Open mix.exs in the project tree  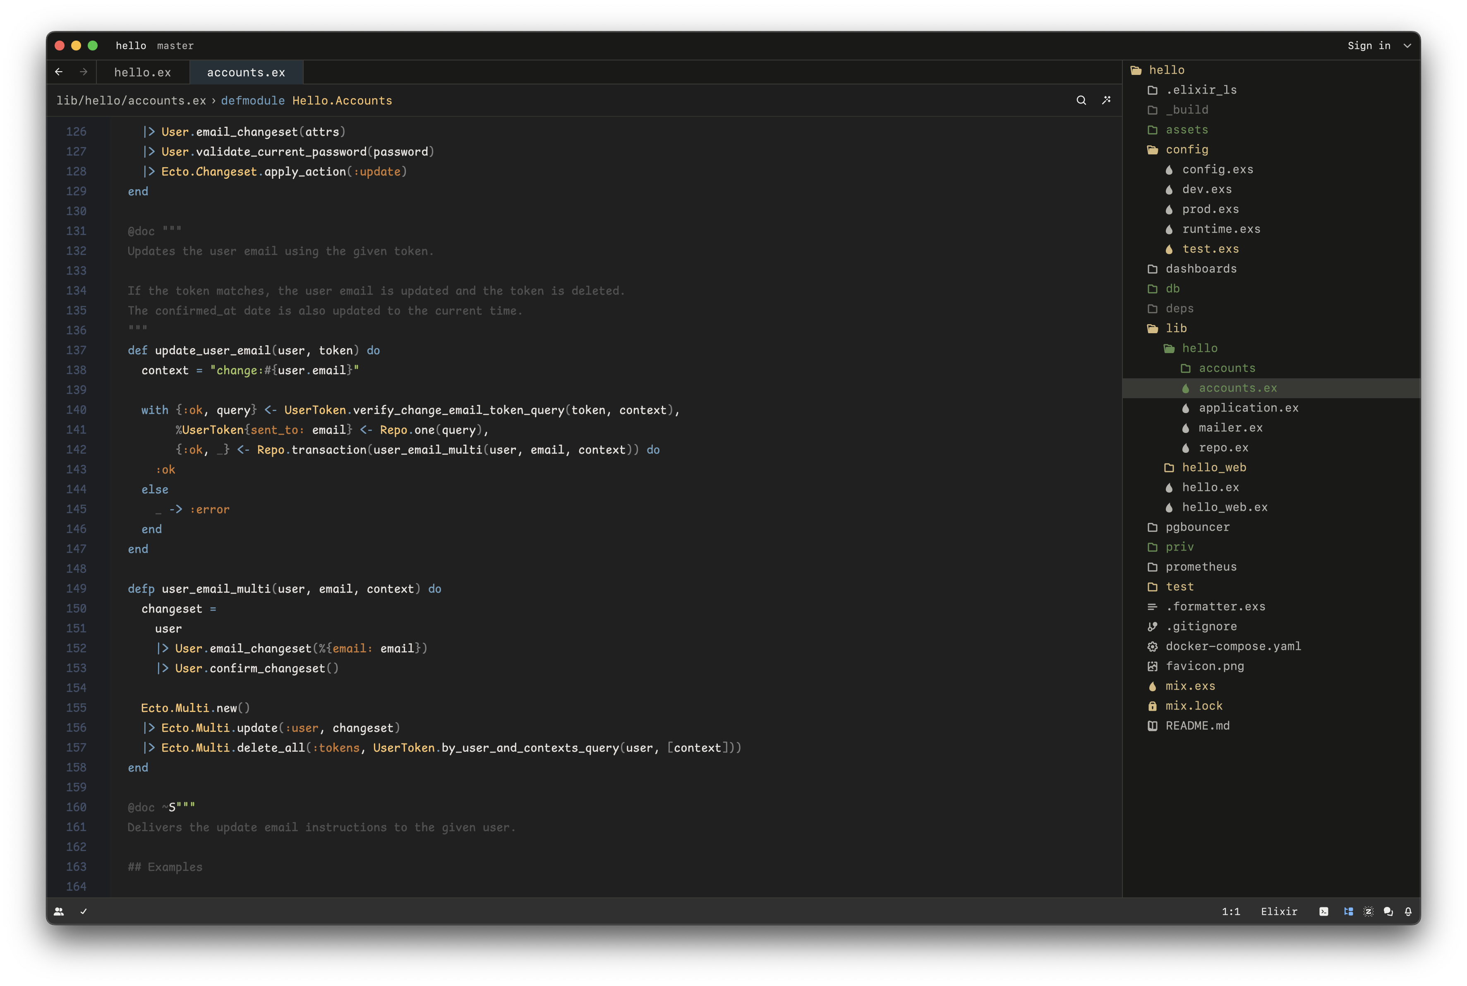1271,686
